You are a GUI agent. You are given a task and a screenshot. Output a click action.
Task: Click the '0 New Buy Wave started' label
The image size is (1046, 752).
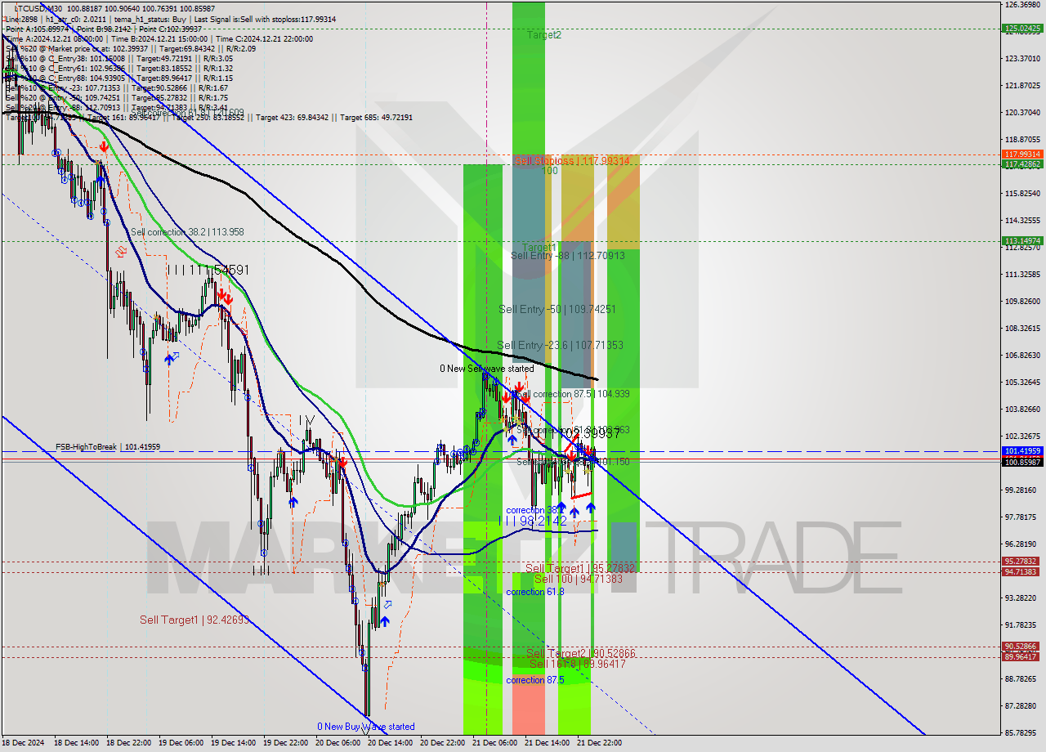pyautogui.click(x=366, y=727)
